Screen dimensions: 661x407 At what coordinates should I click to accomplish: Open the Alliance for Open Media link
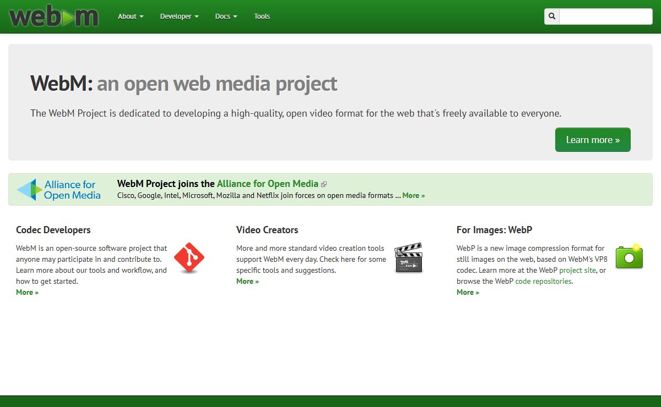tap(268, 184)
